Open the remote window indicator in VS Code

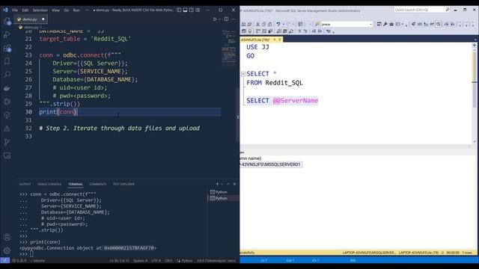click(5, 261)
